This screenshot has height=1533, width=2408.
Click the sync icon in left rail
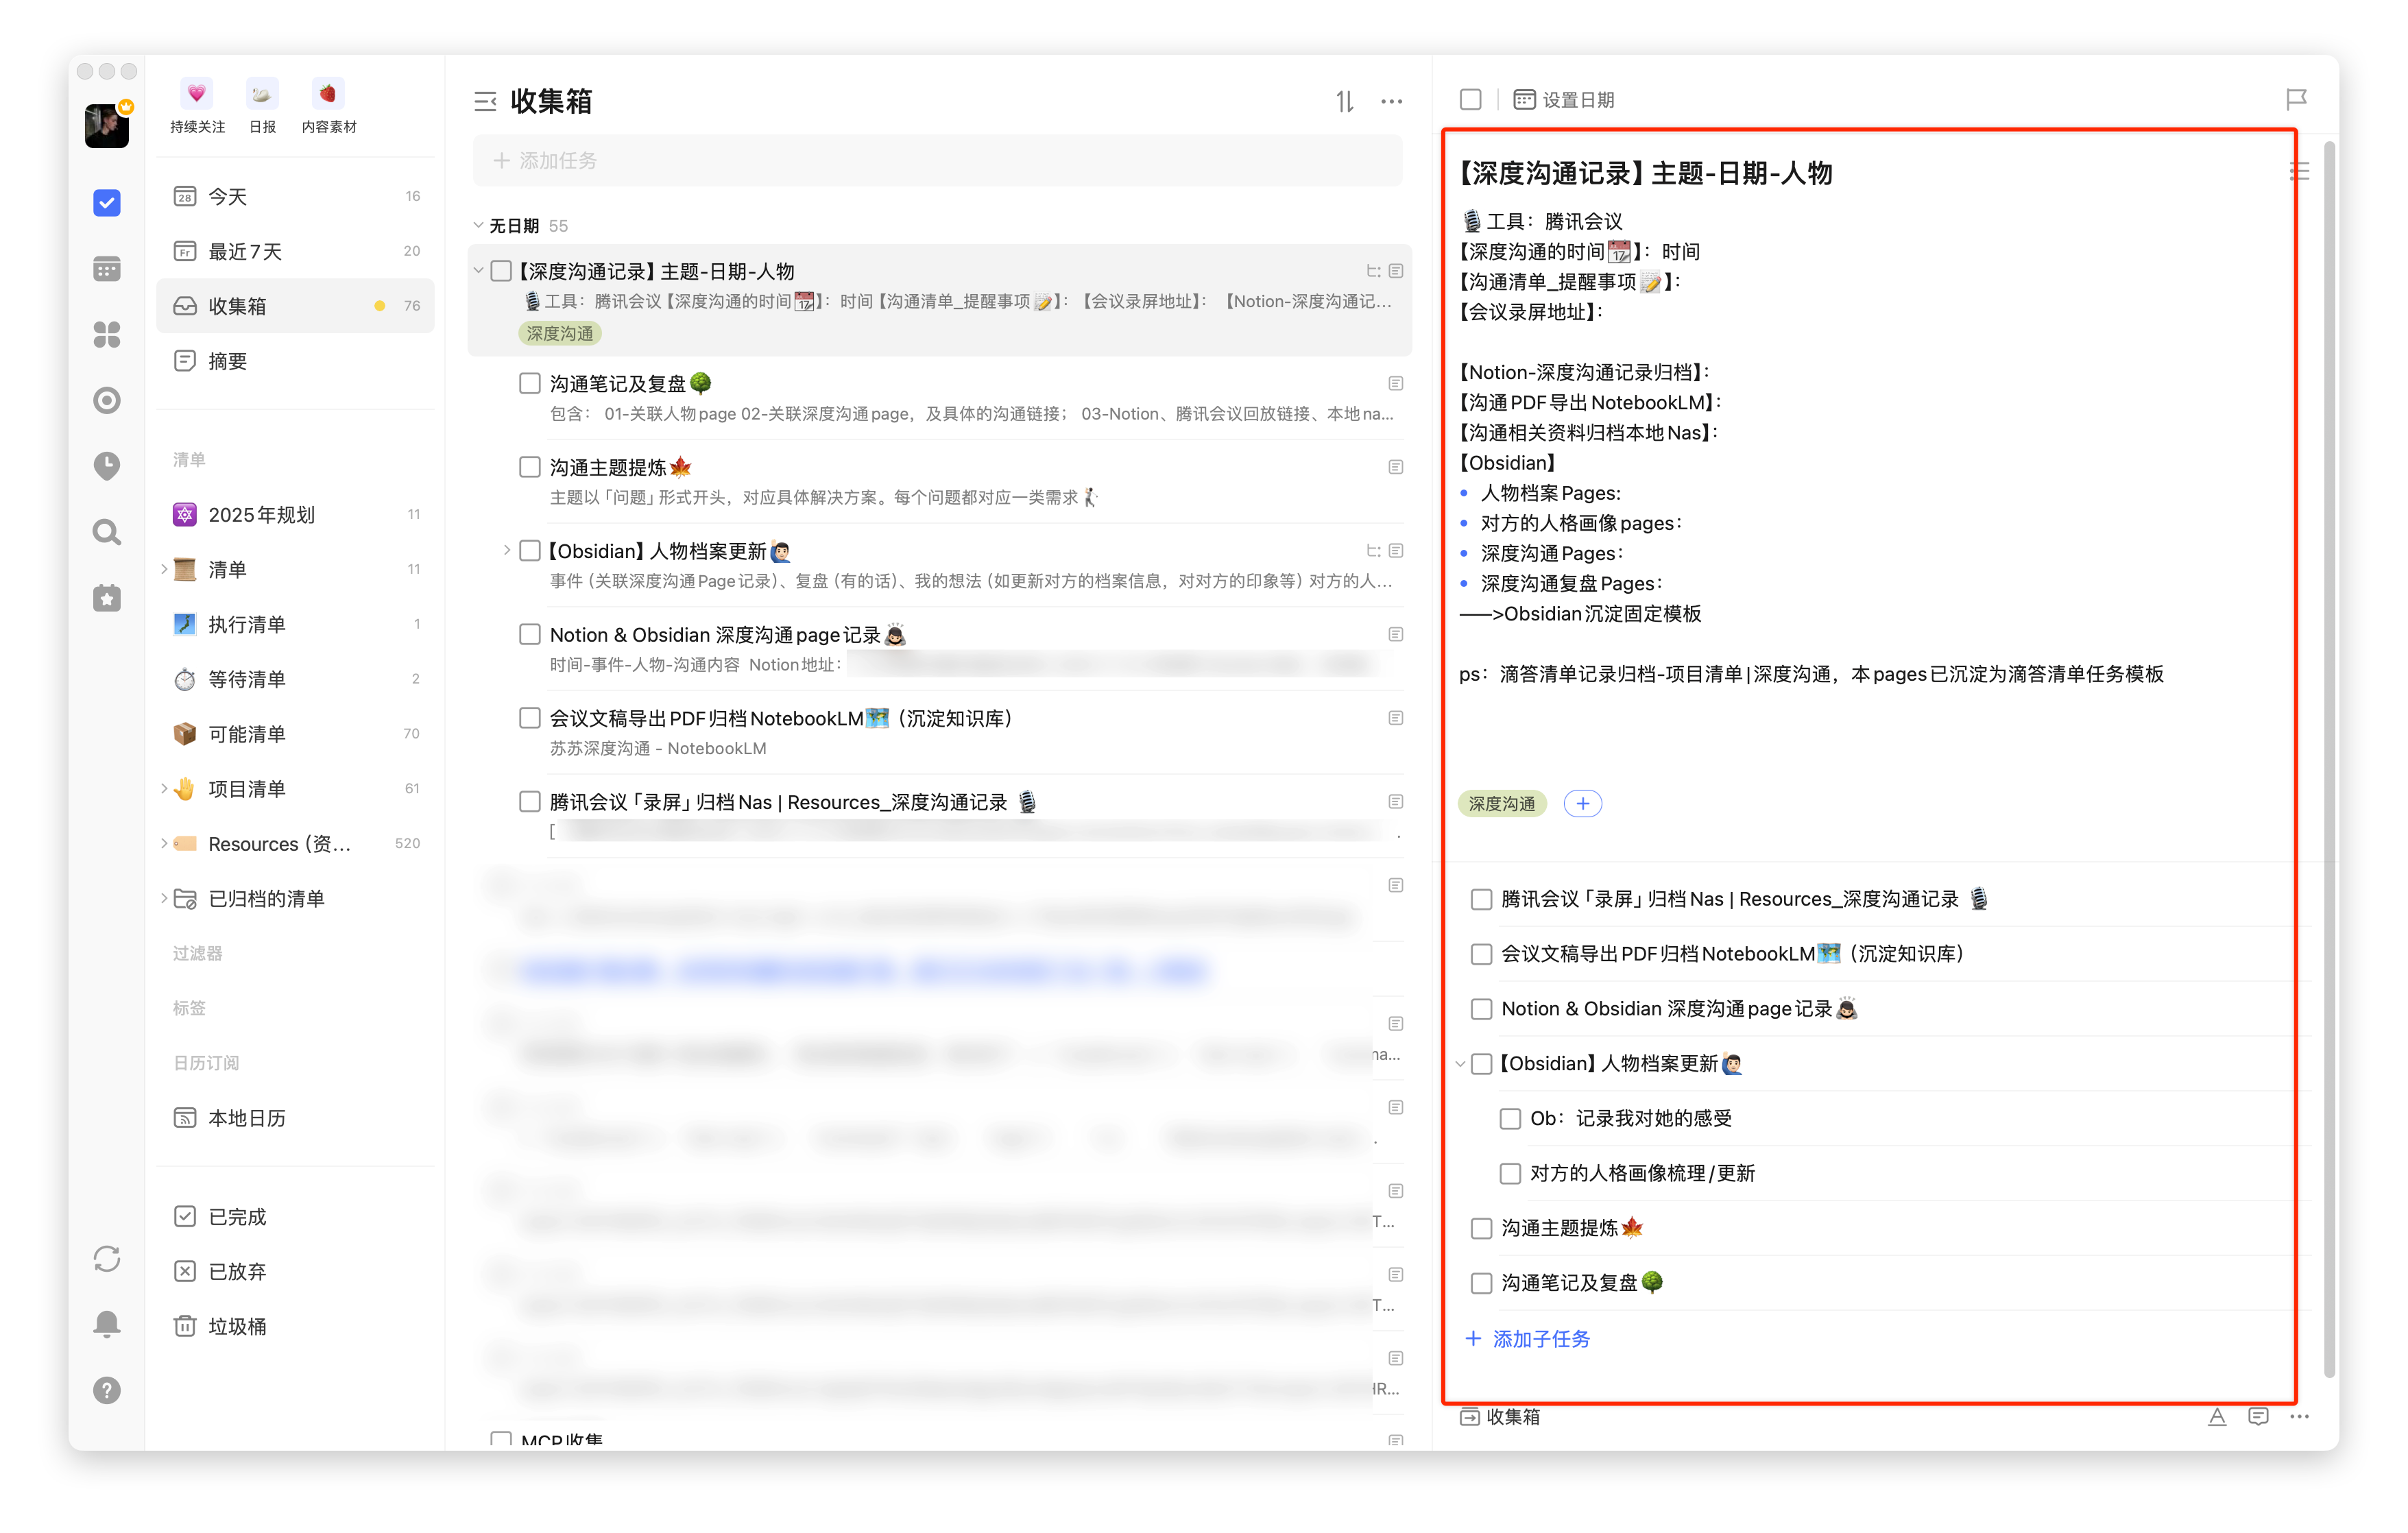pyautogui.click(x=107, y=1258)
